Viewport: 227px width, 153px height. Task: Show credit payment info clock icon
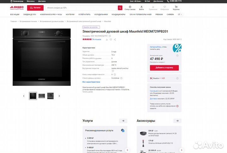tap(177, 106)
